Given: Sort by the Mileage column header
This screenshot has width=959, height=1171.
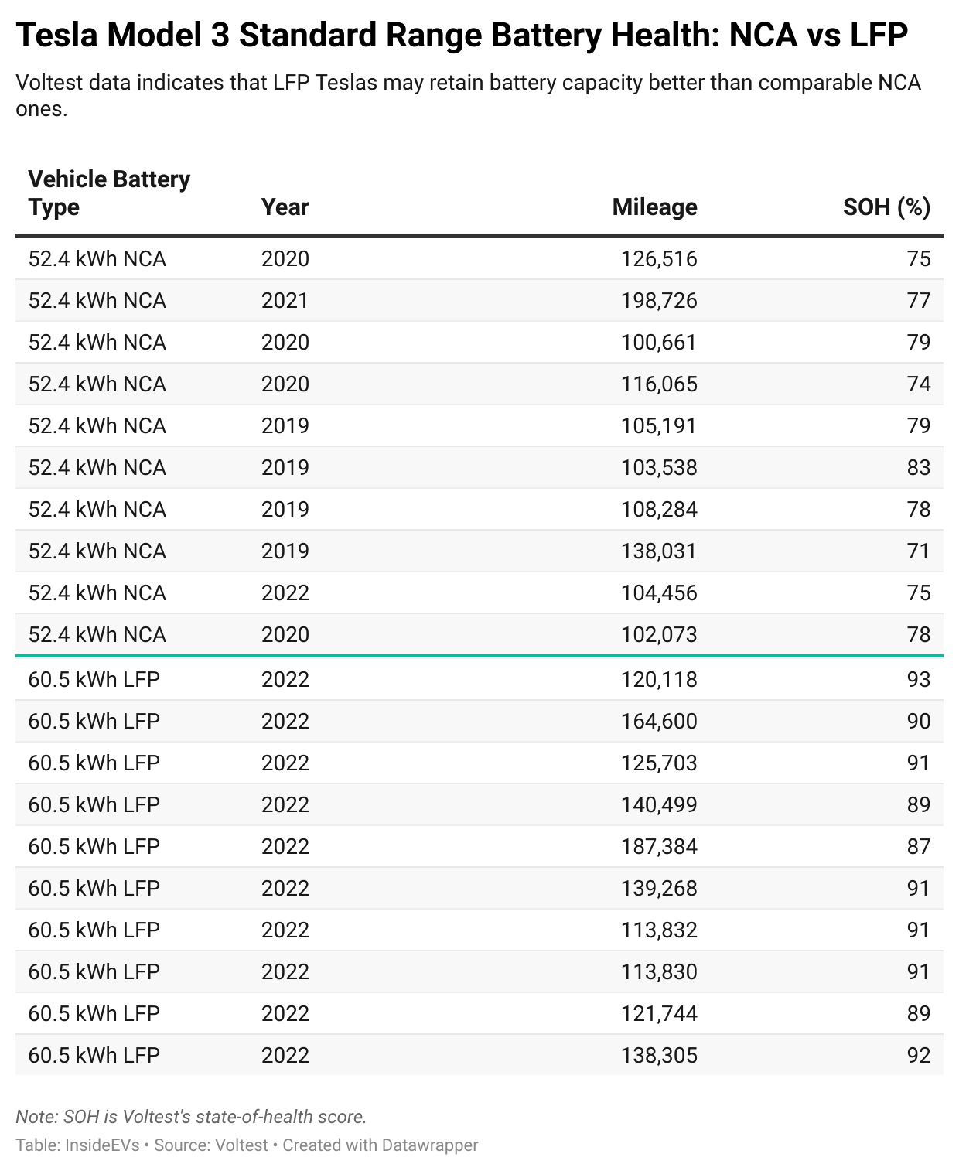Looking at the screenshot, I should [654, 207].
